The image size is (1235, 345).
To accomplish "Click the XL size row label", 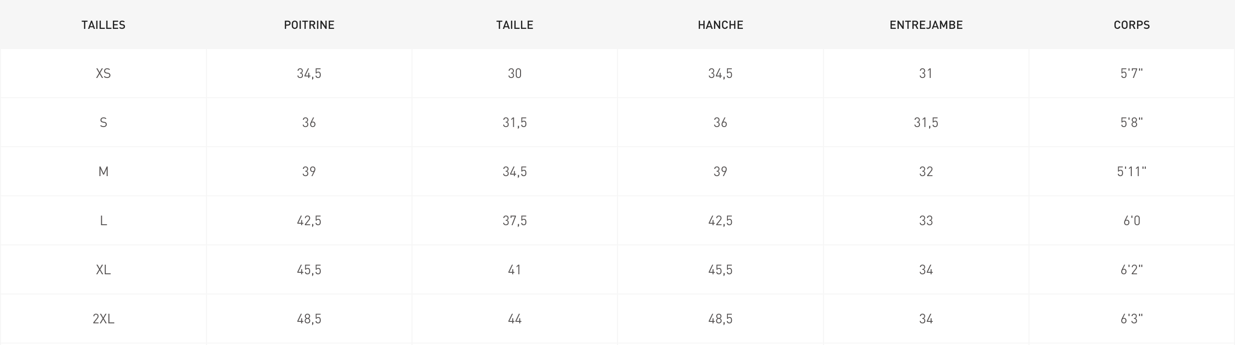I will point(103,270).
